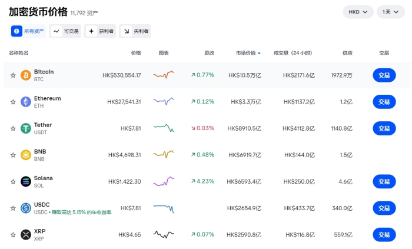Viewport: 412px width, 249px height.
Task: Click the Tether coin logo icon
Action: click(x=25, y=128)
